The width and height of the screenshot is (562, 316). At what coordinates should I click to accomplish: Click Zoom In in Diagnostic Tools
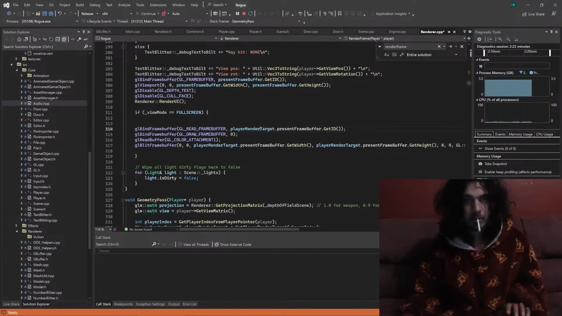[500, 39]
